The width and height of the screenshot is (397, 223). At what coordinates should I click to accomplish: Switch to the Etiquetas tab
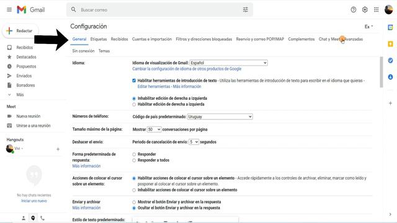(x=99, y=39)
